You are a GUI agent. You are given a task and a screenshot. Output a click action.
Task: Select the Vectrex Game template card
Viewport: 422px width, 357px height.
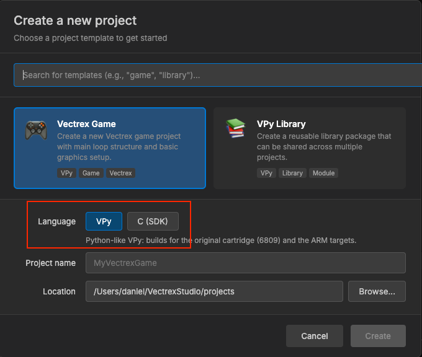[110, 148]
